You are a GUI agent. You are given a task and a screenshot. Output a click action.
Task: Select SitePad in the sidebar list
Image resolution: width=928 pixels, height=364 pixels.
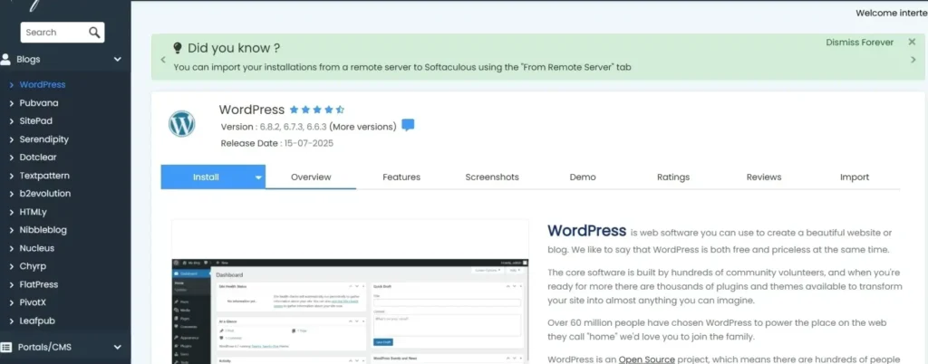(x=35, y=121)
